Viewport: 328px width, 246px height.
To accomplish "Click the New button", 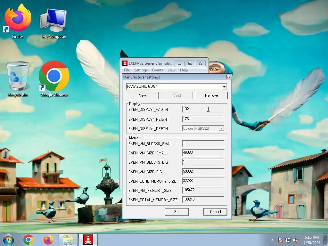I will (142, 95).
